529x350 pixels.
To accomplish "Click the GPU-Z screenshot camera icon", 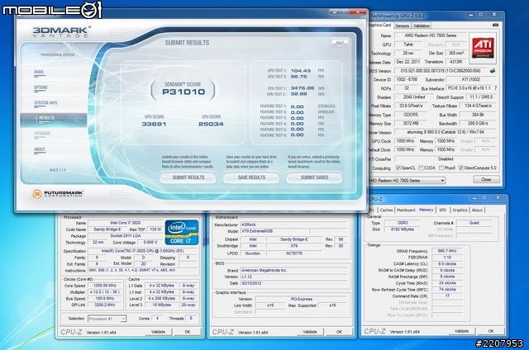I will click(x=495, y=26).
